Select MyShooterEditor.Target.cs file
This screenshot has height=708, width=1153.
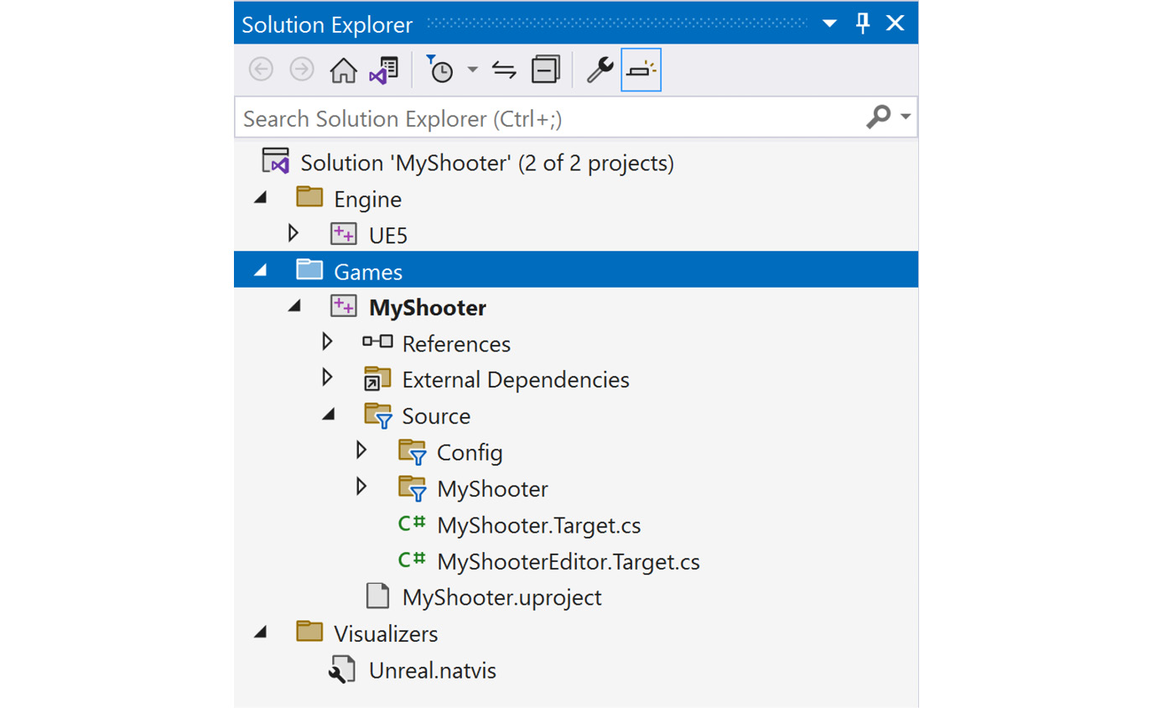[569, 562]
